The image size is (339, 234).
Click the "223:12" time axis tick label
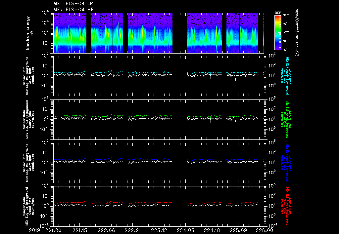coord(159,230)
